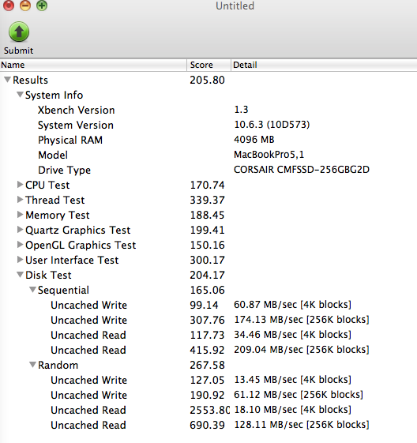Collapse the System Info disclosure triangle
This screenshot has height=443, width=417.
(x=20, y=95)
